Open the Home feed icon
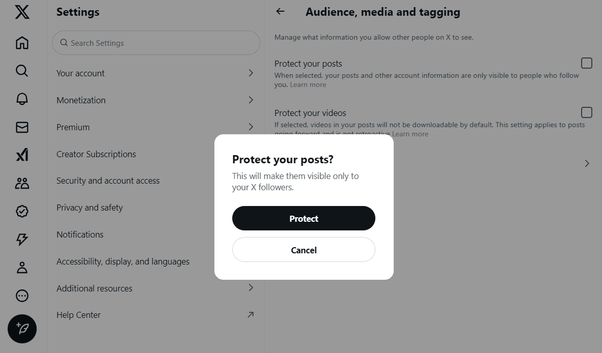This screenshot has width=602, height=353. [22, 43]
